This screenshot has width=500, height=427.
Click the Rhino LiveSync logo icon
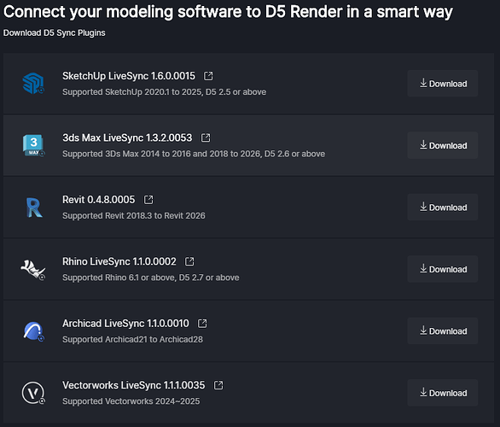pos(33,270)
